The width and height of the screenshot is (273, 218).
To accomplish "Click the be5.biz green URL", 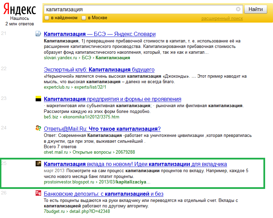I will point(51,117).
